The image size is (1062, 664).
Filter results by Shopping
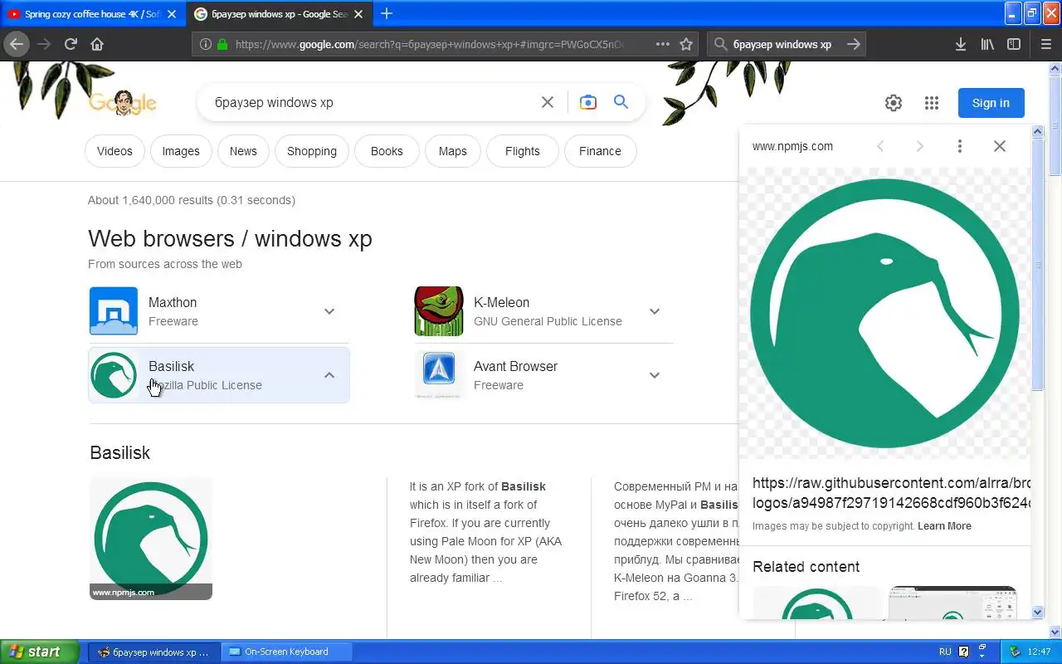point(312,151)
